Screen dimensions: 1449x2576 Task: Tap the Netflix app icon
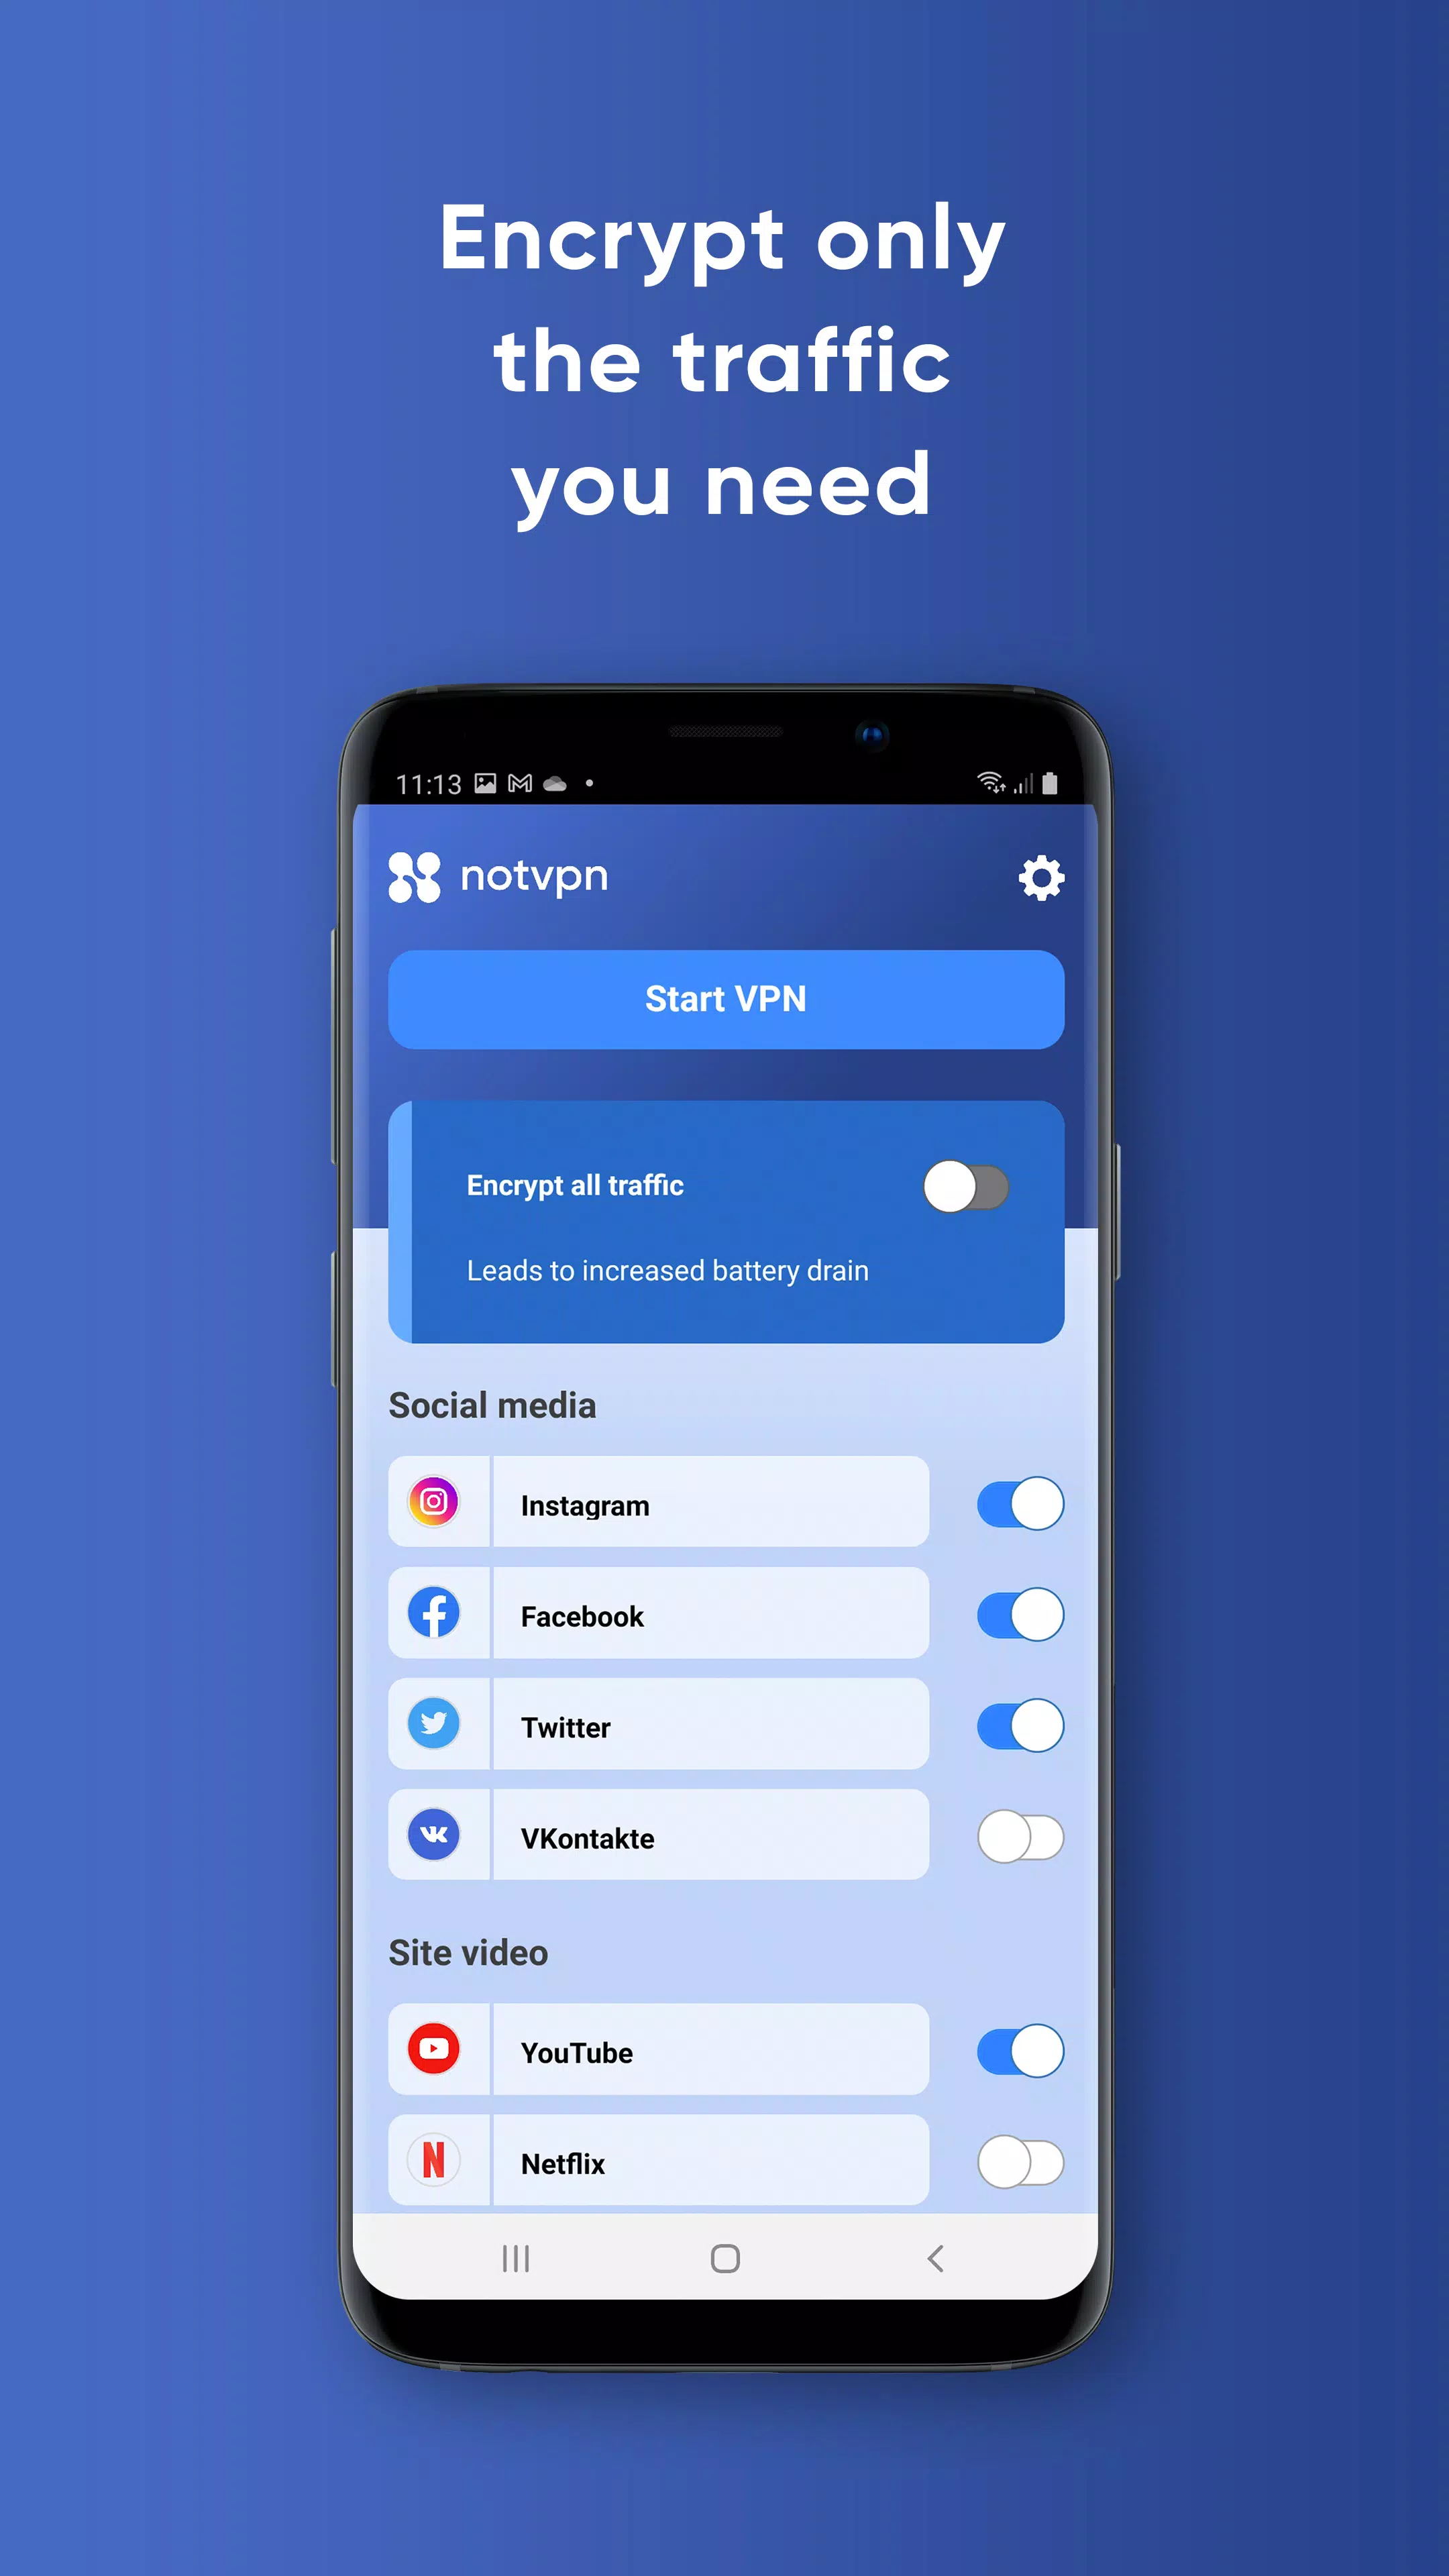pos(437,2163)
